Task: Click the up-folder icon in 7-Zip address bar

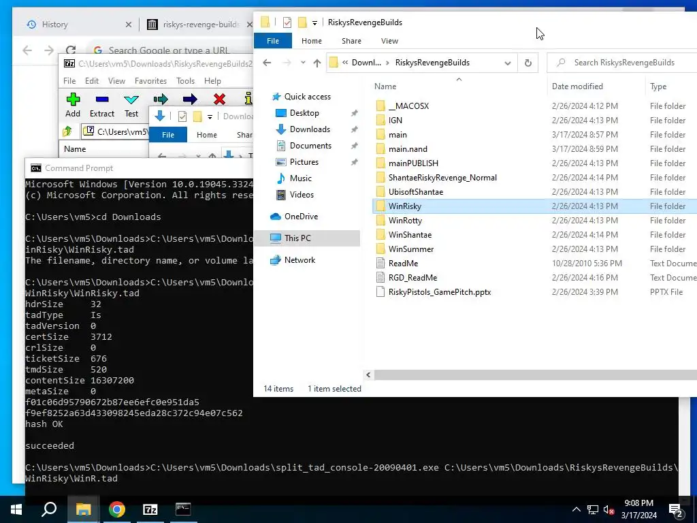Action: tap(67, 131)
